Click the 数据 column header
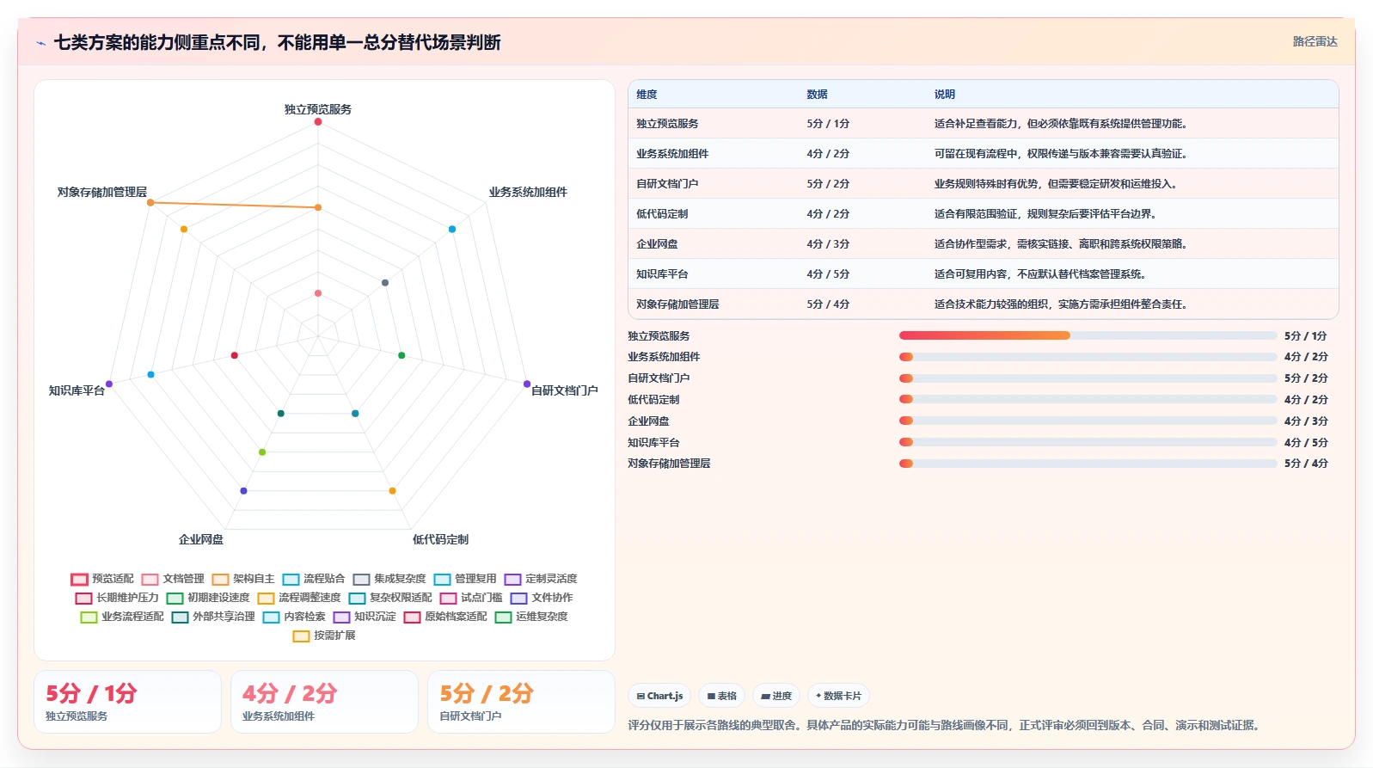 (817, 95)
